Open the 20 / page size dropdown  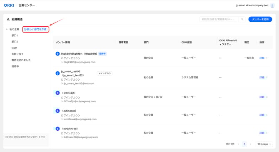pos(264,144)
